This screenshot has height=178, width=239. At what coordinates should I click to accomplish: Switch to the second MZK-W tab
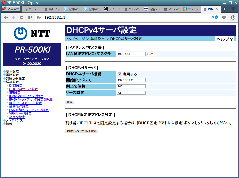172,9
